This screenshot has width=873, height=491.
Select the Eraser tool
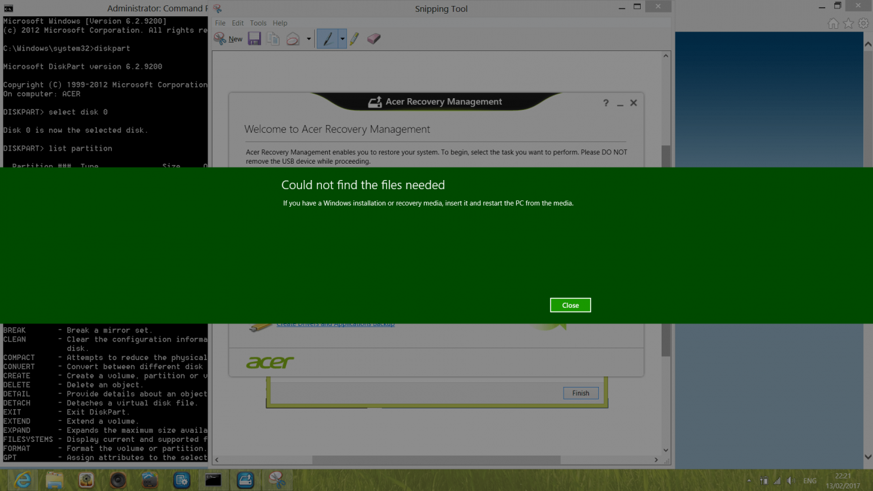pos(374,39)
